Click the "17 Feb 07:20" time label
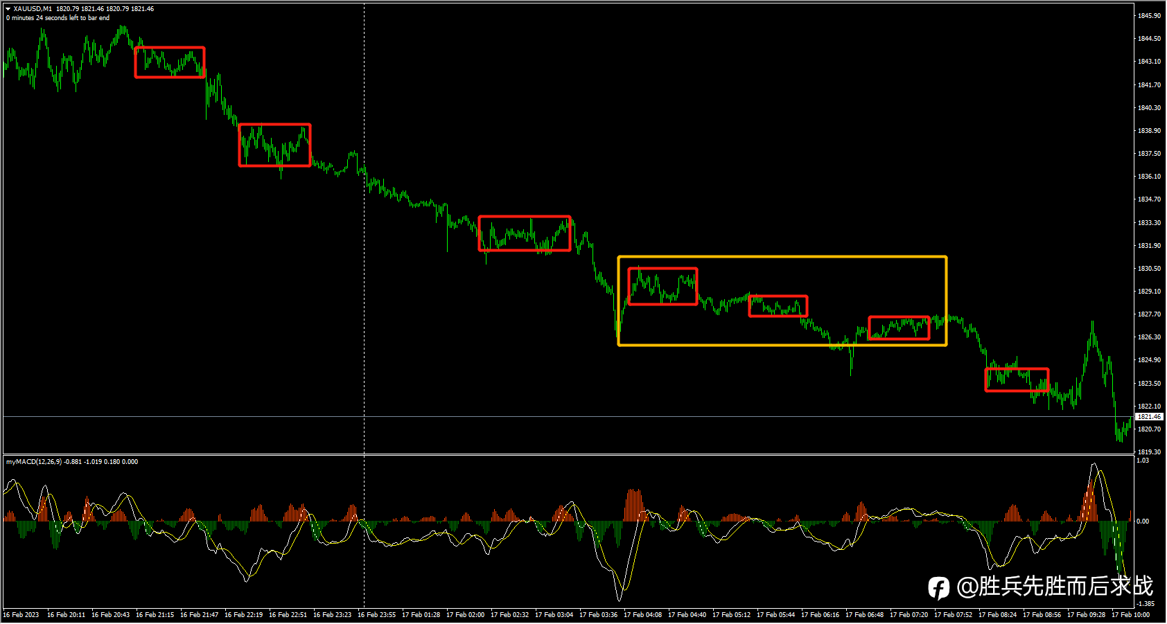Viewport: 1167px width, 624px height. [x=909, y=615]
